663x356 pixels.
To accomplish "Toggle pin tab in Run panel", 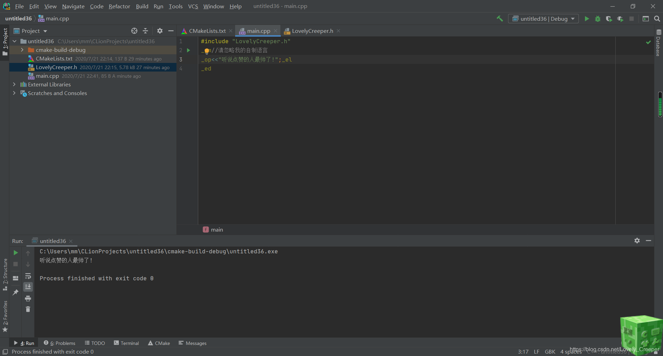I will [x=16, y=292].
